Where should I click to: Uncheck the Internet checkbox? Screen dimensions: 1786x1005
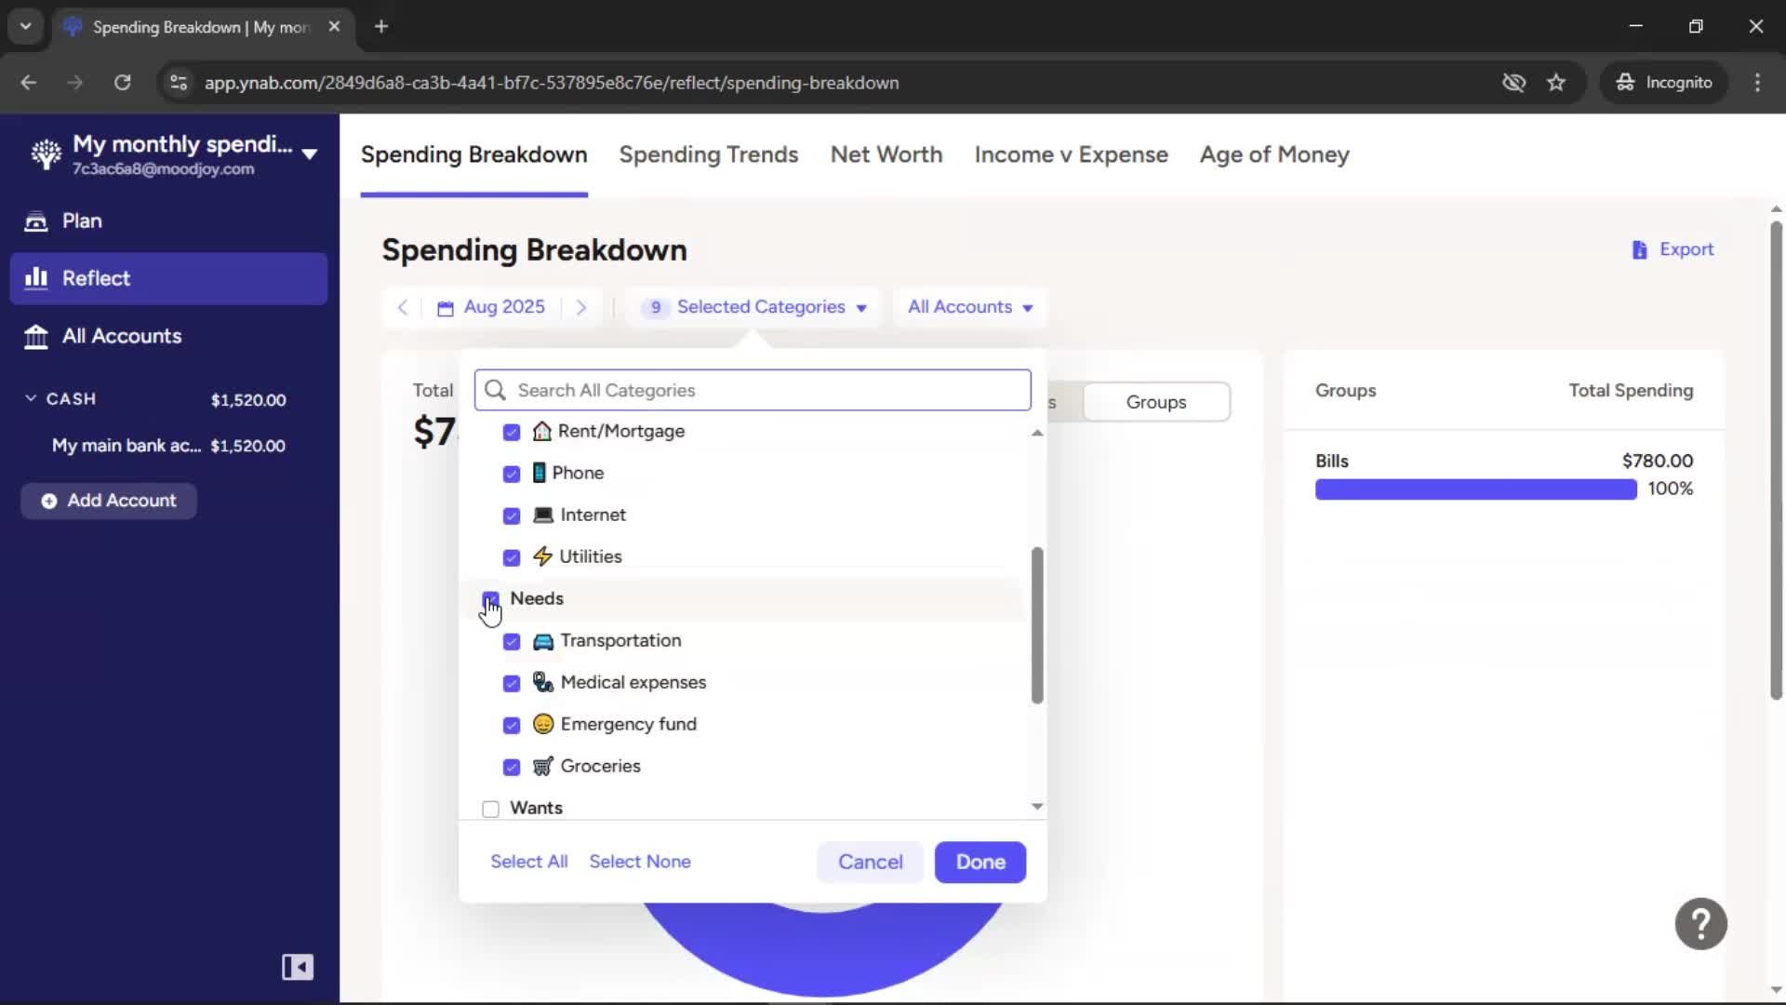[x=512, y=516]
